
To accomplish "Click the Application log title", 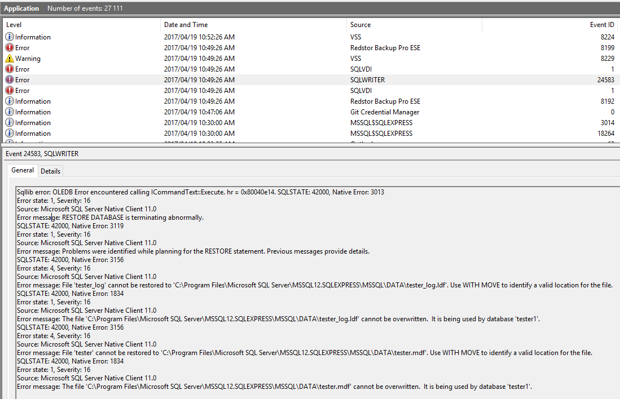I will [21, 8].
